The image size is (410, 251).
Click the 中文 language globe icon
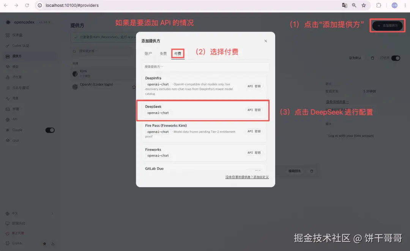(x=7, y=213)
